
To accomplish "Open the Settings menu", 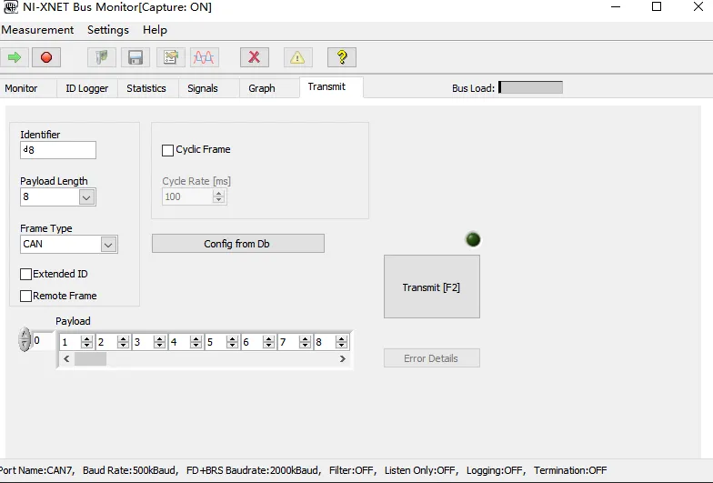I will click(x=108, y=30).
